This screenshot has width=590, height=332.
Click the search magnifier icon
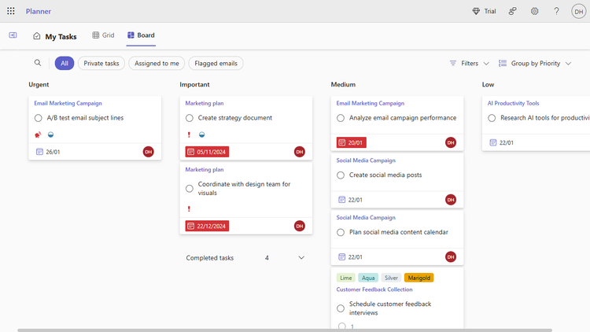coord(38,63)
